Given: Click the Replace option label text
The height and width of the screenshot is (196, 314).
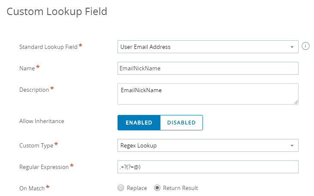Looking at the screenshot, I should [137, 188].
